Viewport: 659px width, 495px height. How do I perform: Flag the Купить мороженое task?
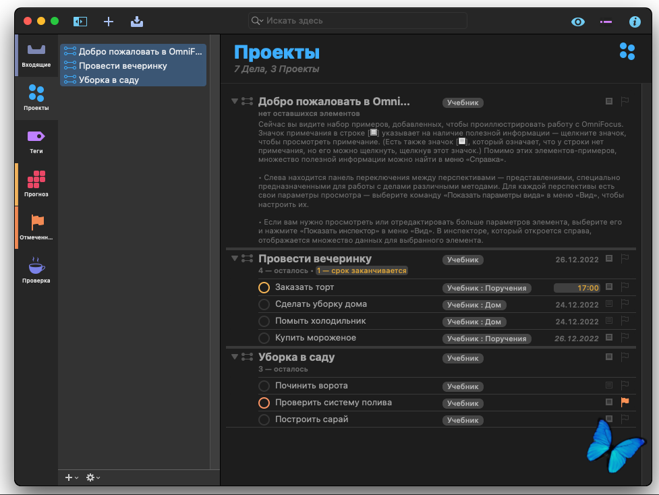click(625, 337)
